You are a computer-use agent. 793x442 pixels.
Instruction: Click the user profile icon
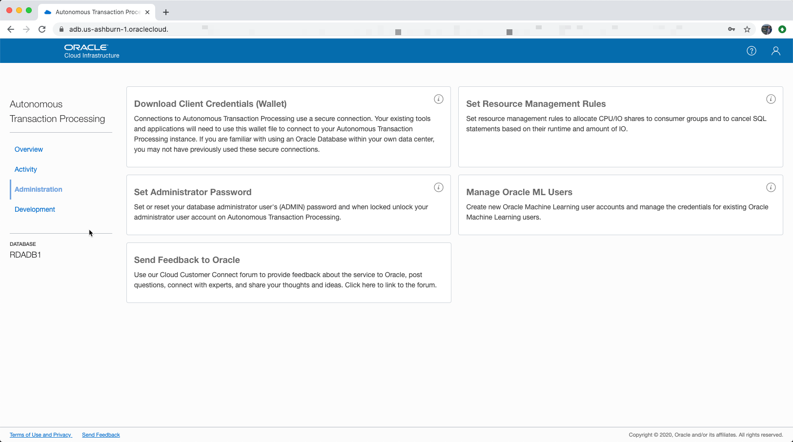pyautogui.click(x=776, y=51)
